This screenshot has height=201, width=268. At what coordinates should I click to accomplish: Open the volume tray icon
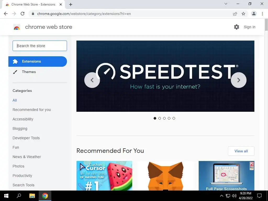234,196
